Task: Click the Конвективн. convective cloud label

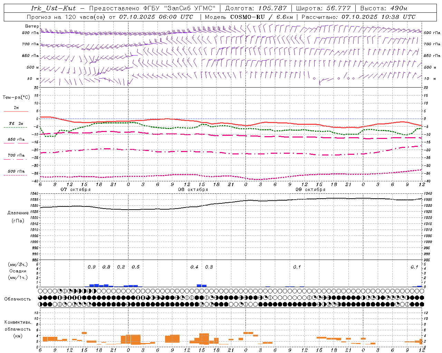Action: (x=18, y=322)
